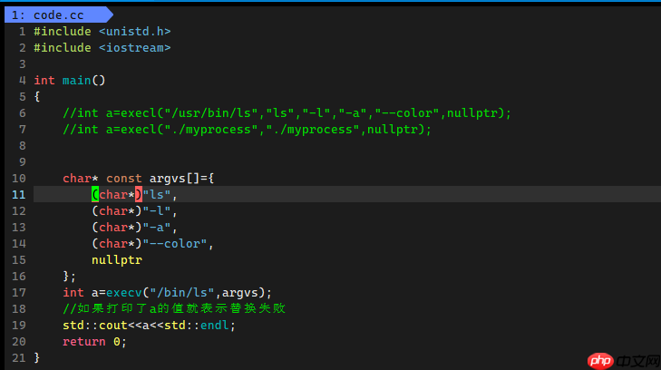The height and width of the screenshot is (370, 661).
Task: Click the "ls" string on line 11
Action: (157, 195)
